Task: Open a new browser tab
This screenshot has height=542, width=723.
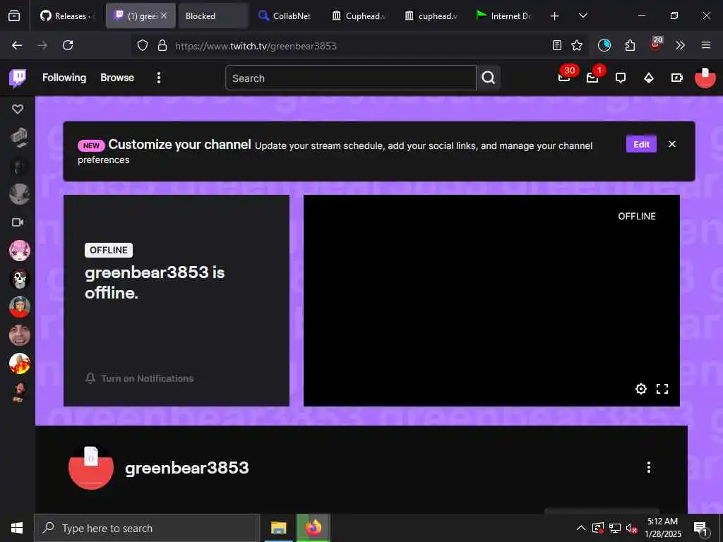Action: click(x=555, y=16)
